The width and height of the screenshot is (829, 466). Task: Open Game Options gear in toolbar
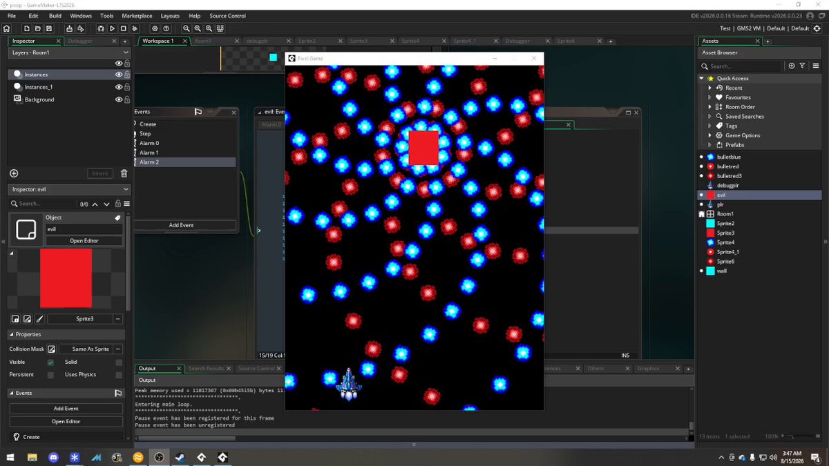155,29
